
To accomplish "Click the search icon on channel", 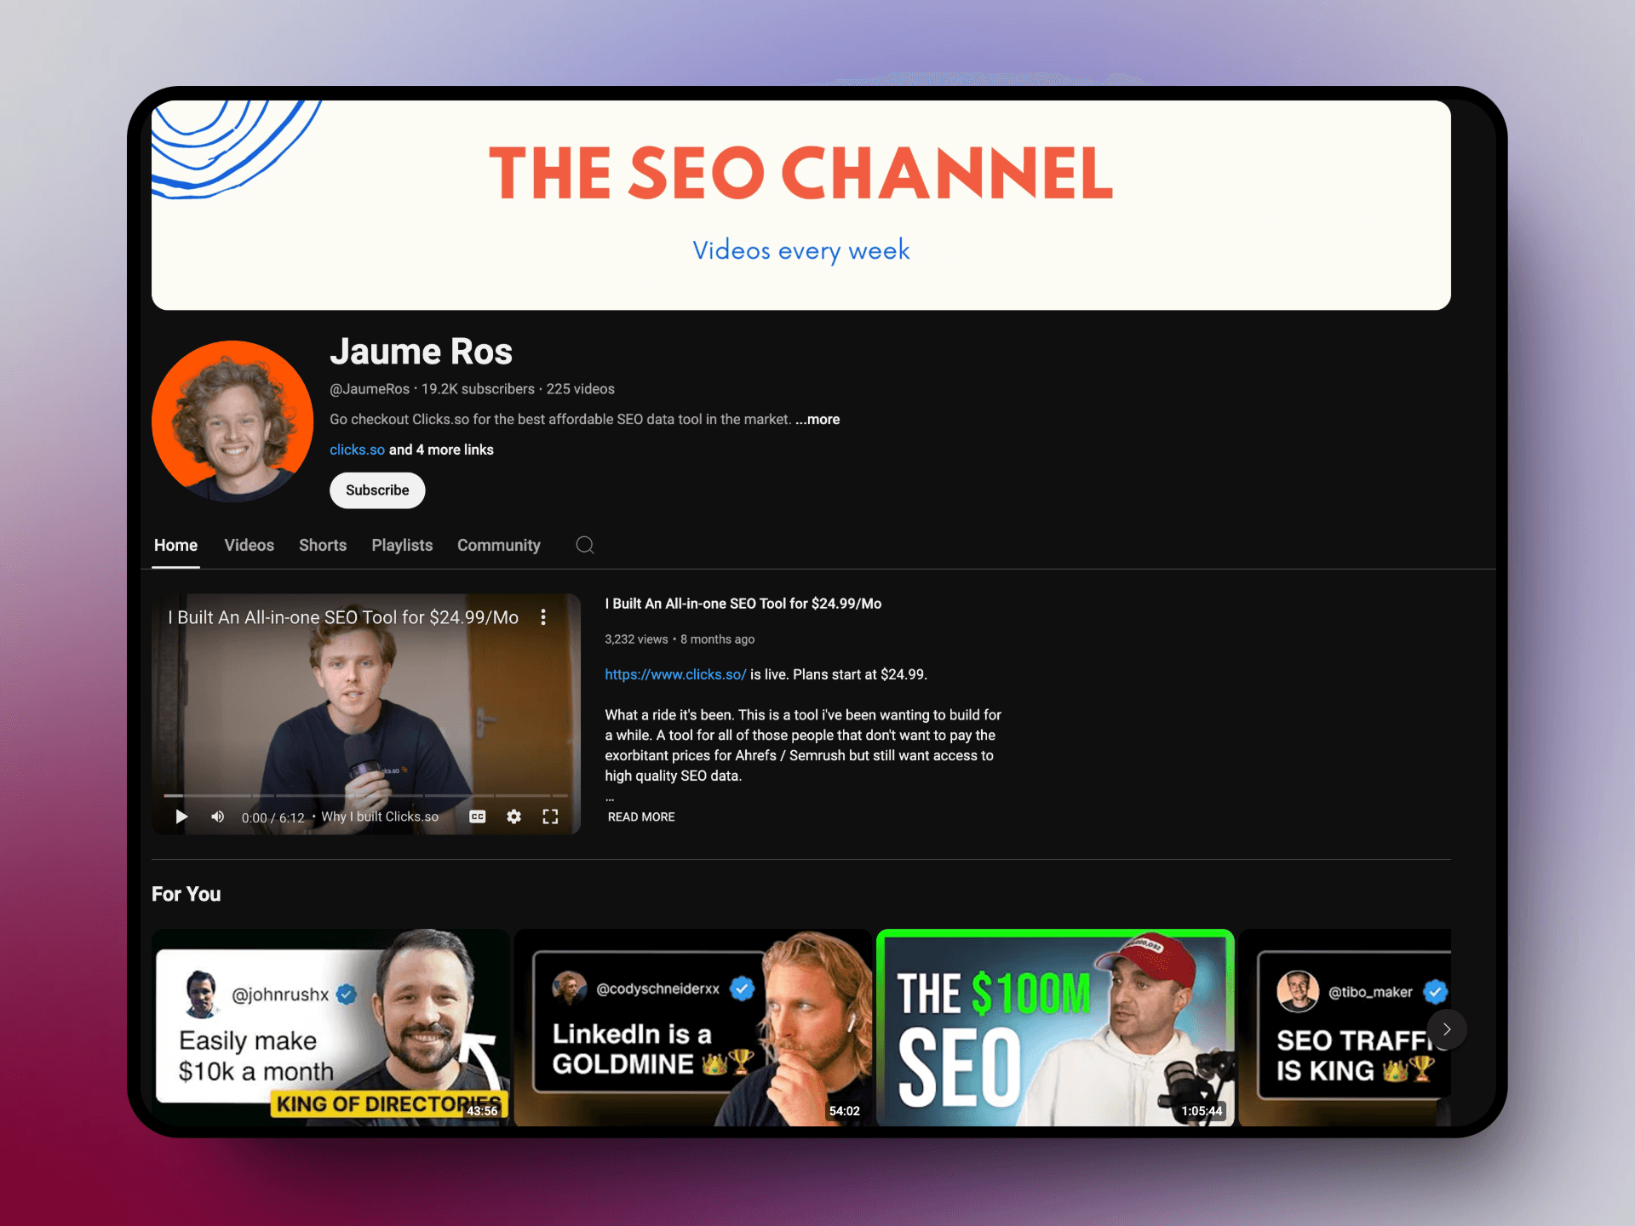I will (x=584, y=545).
